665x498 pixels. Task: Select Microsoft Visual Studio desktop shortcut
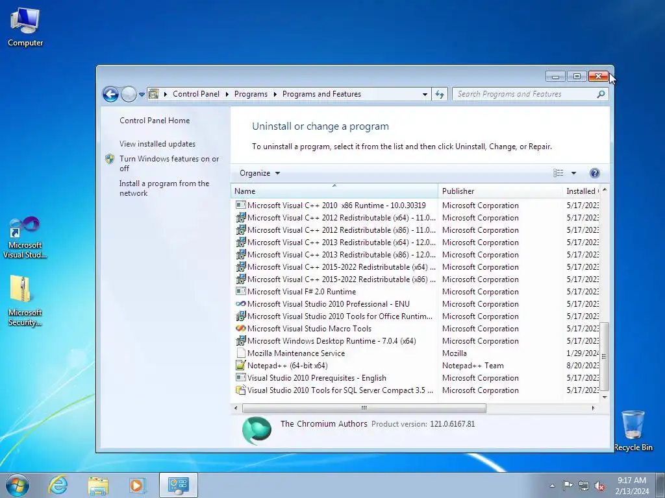coord(25,238)
